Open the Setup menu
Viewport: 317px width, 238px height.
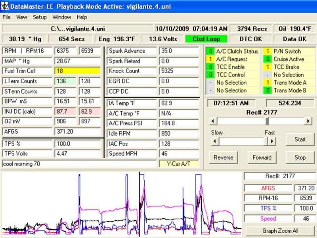tap(40, 17)
